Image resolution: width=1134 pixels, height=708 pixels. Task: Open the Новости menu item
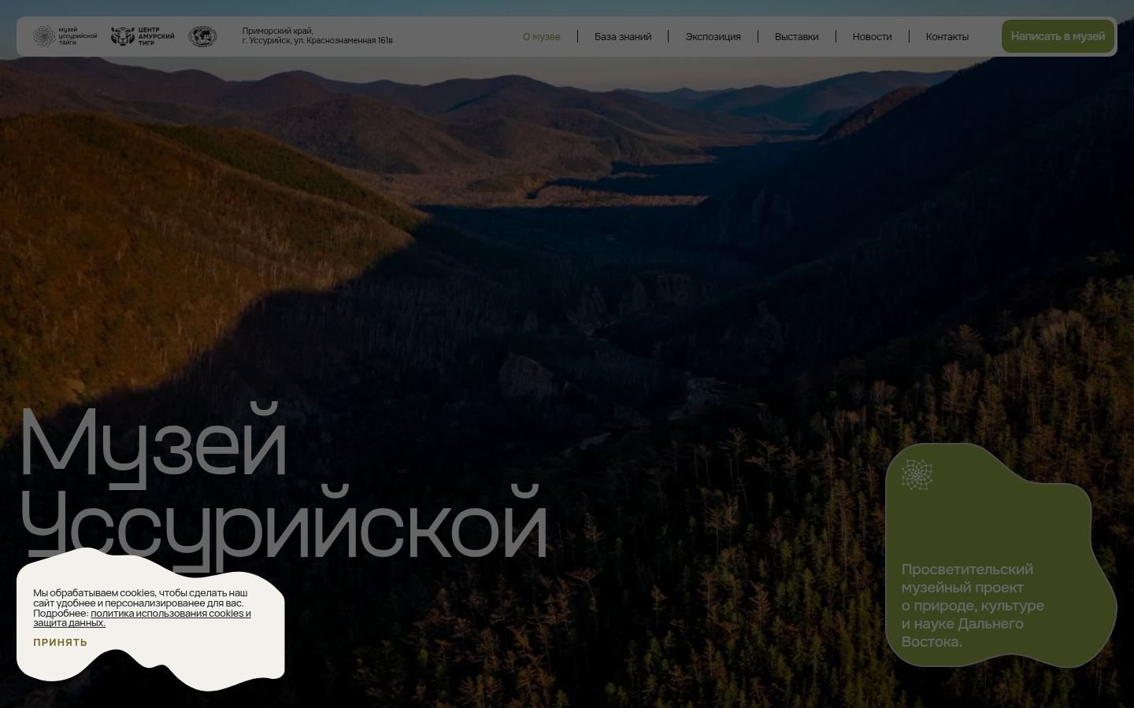pyautogui.click(x=872, y=36)
